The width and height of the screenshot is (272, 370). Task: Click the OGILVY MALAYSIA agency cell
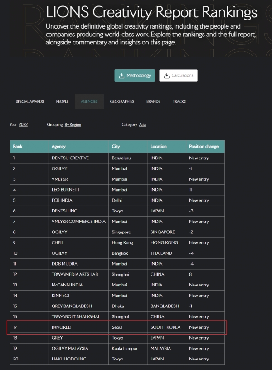[x=78, y=348]
